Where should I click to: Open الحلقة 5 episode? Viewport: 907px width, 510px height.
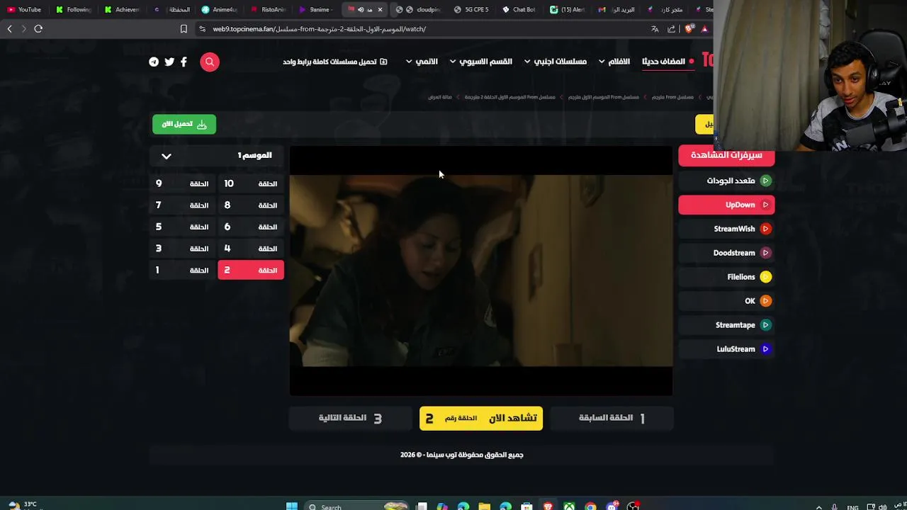[x=184, y=227]
